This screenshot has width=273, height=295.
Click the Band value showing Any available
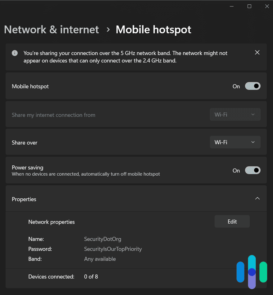pyautogui.click(x=100, y=259)
